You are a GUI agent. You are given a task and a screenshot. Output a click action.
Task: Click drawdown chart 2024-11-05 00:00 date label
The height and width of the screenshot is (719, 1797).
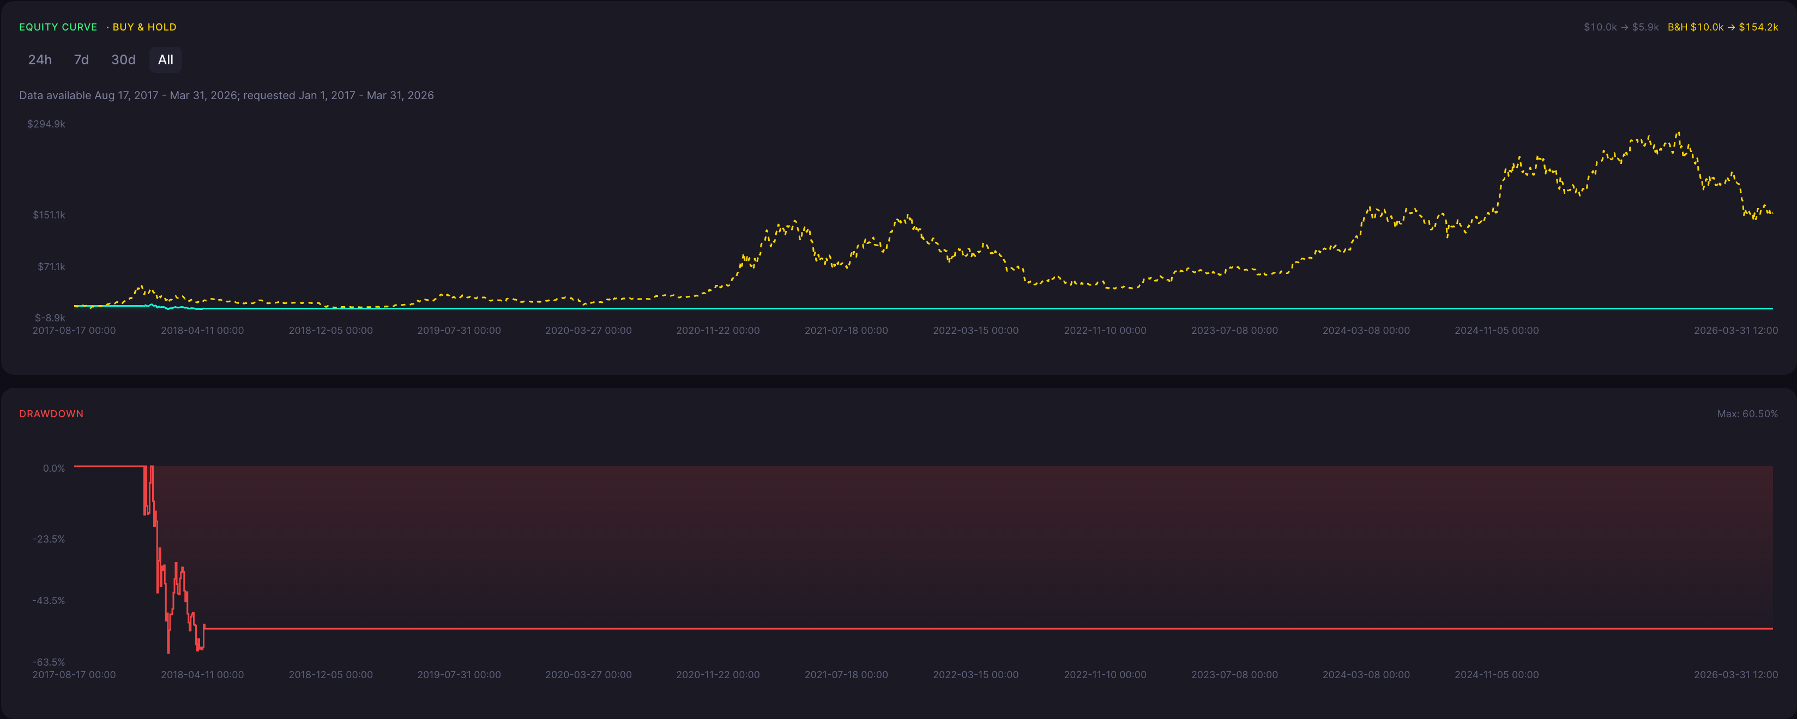coord(1497,674)
